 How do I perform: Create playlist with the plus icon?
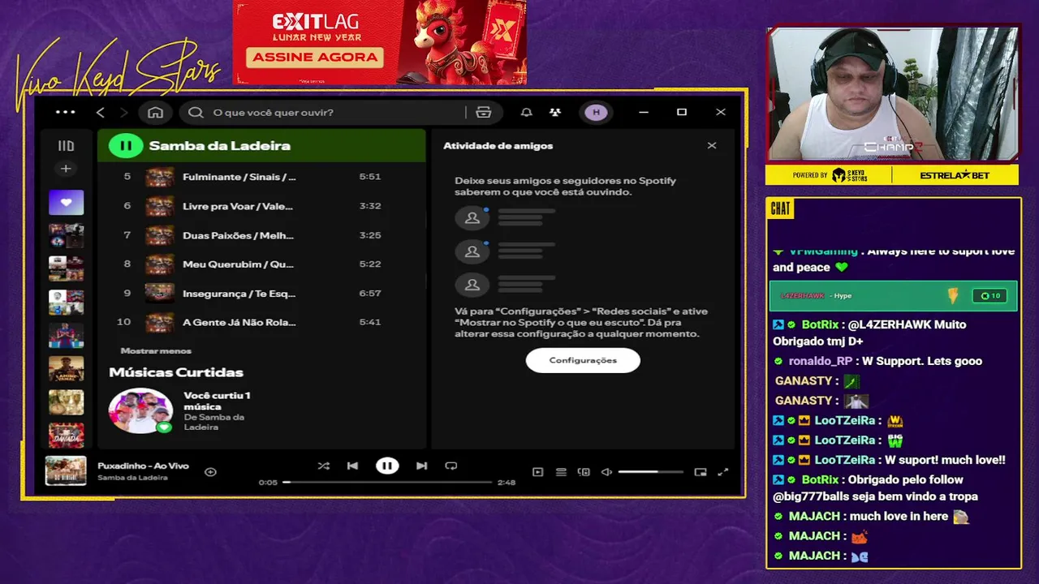(66, 169)
